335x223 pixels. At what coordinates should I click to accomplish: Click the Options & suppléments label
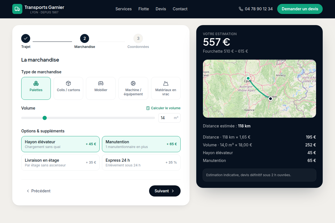[x=43, y=131]
